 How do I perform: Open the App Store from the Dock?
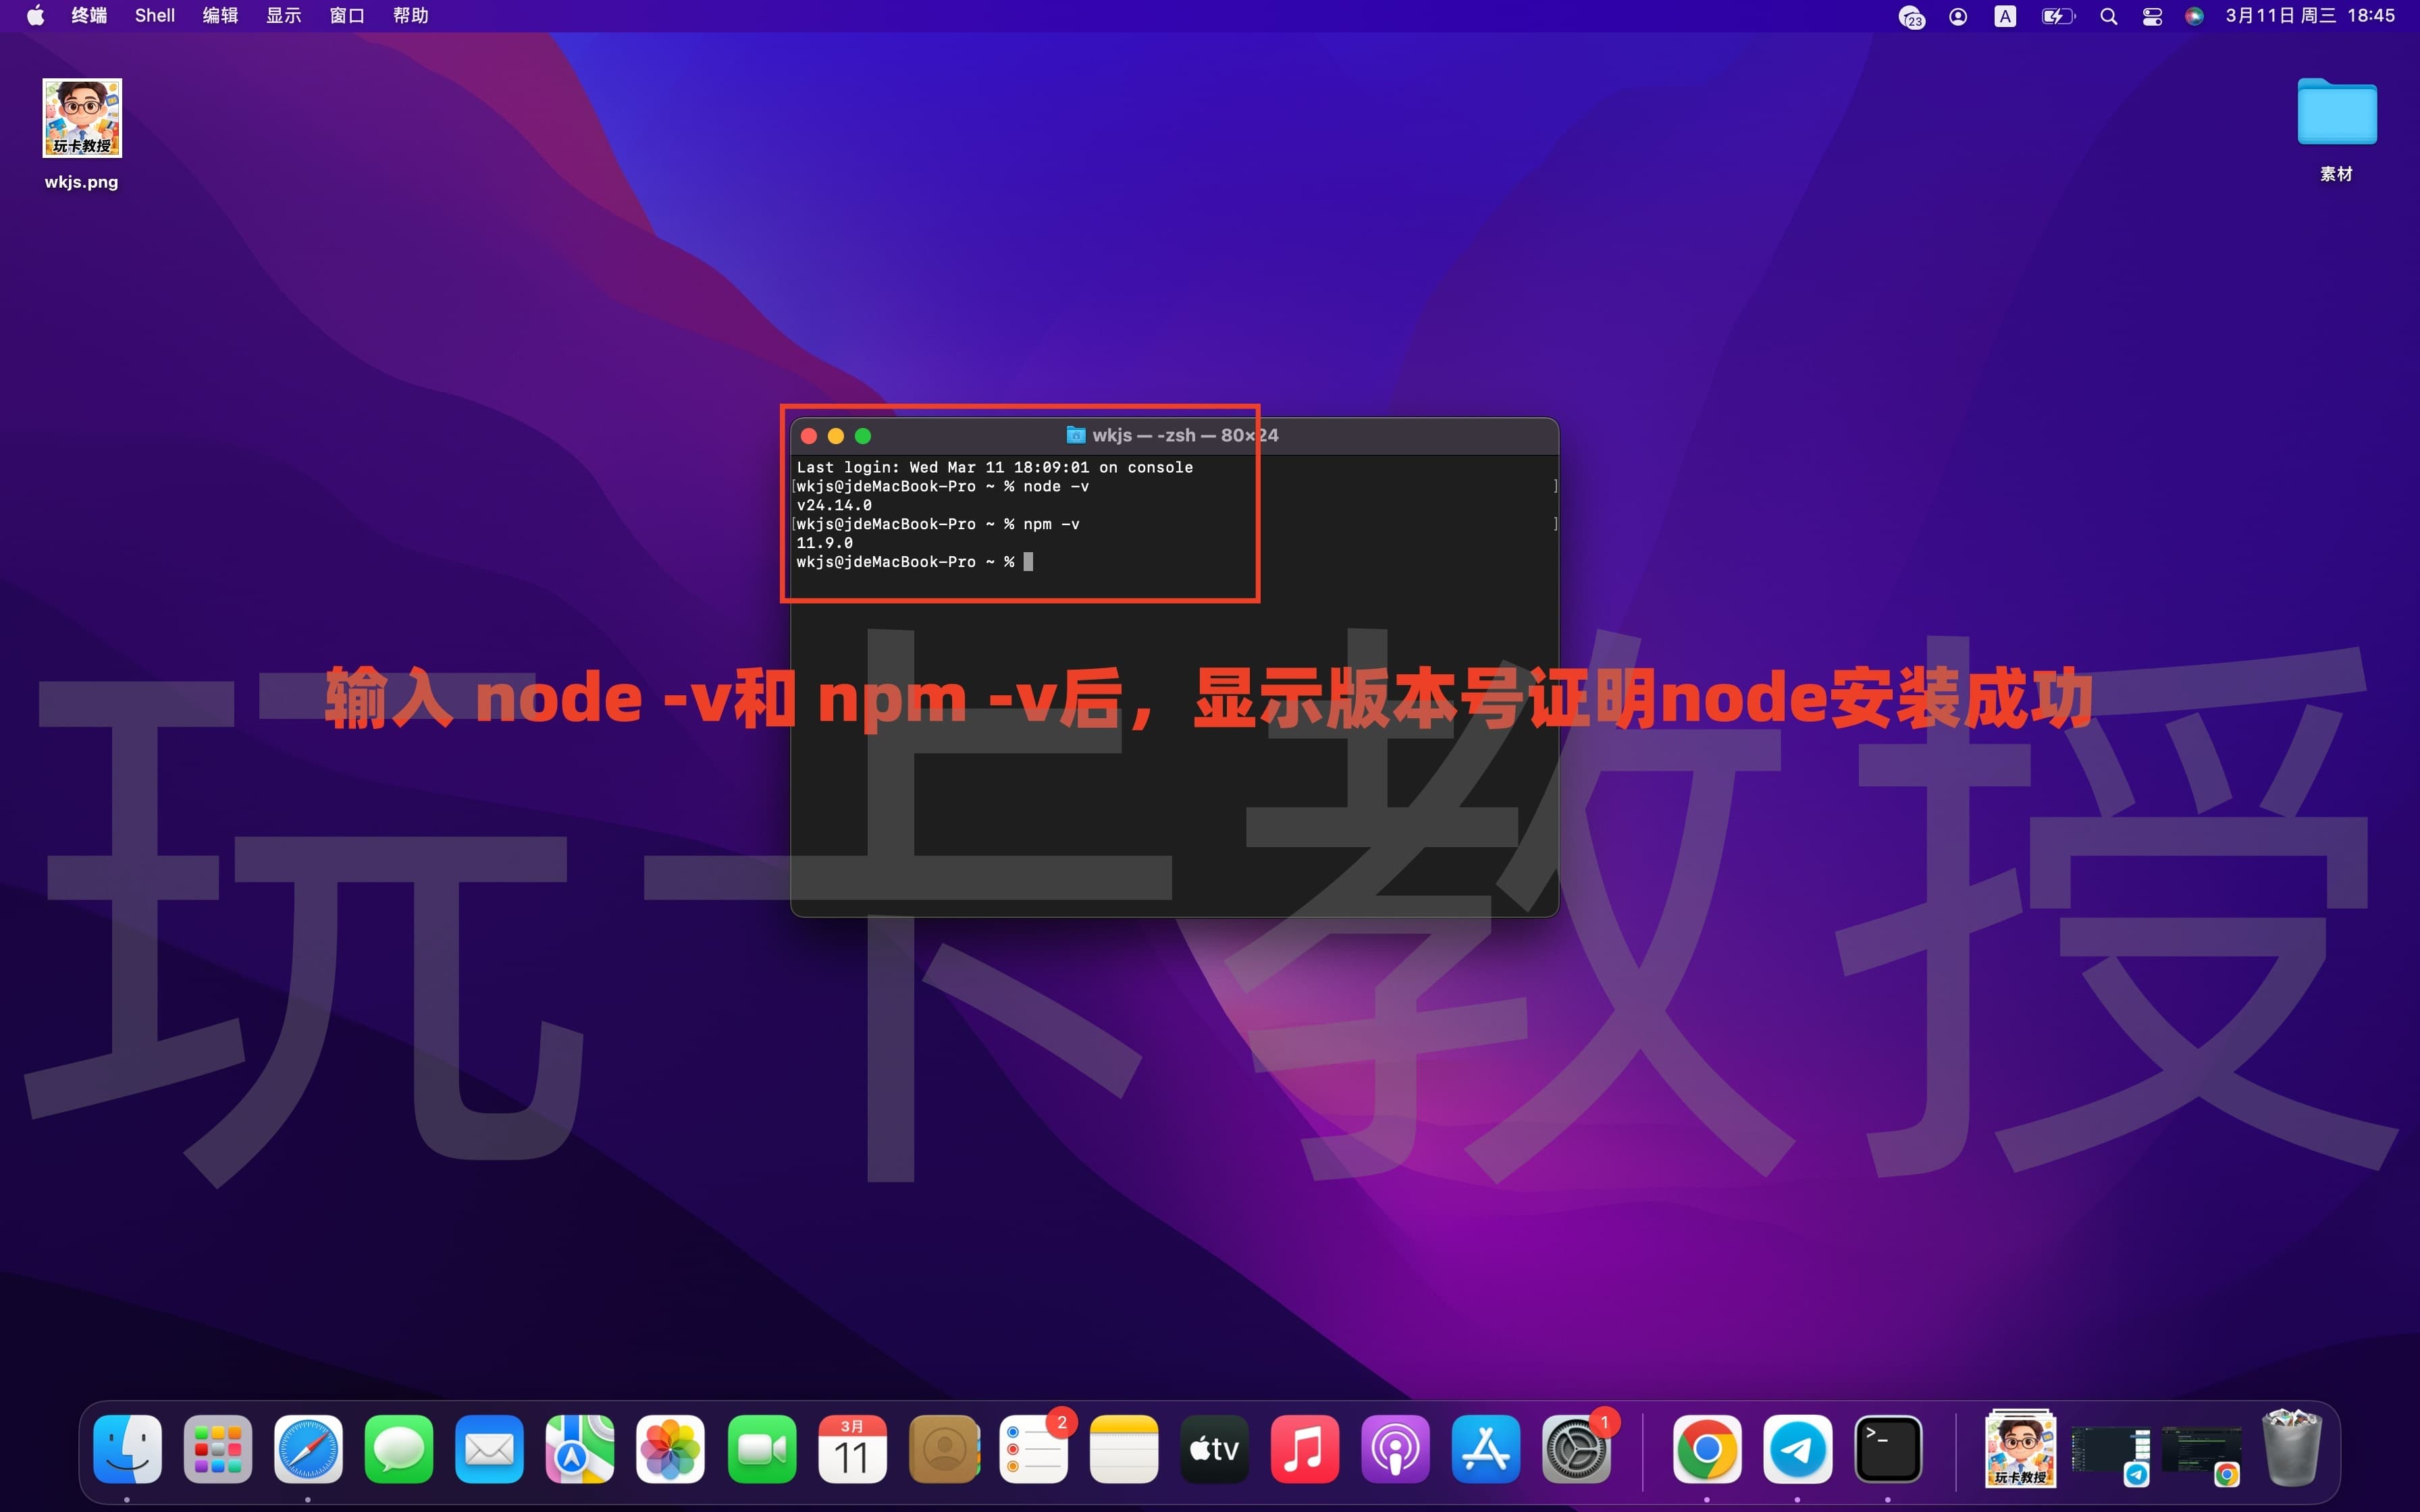coord(1485,1448)
